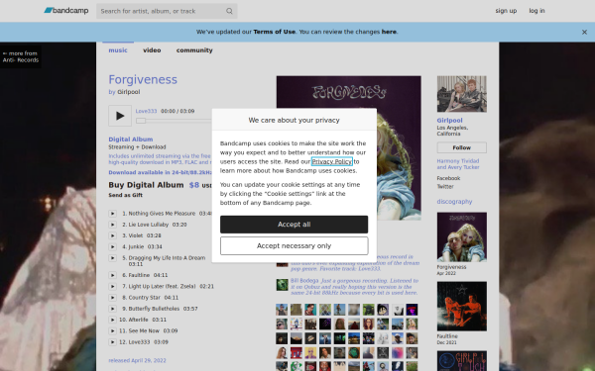Click the Digital Album heading
This screenshot has width=595, height=371.
[131, 139]
